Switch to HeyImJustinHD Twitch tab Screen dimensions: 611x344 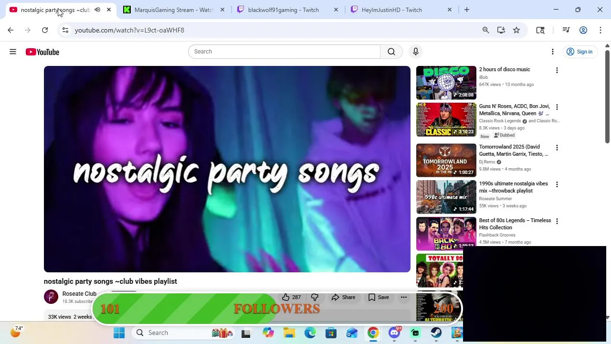[x=392, y=10]
